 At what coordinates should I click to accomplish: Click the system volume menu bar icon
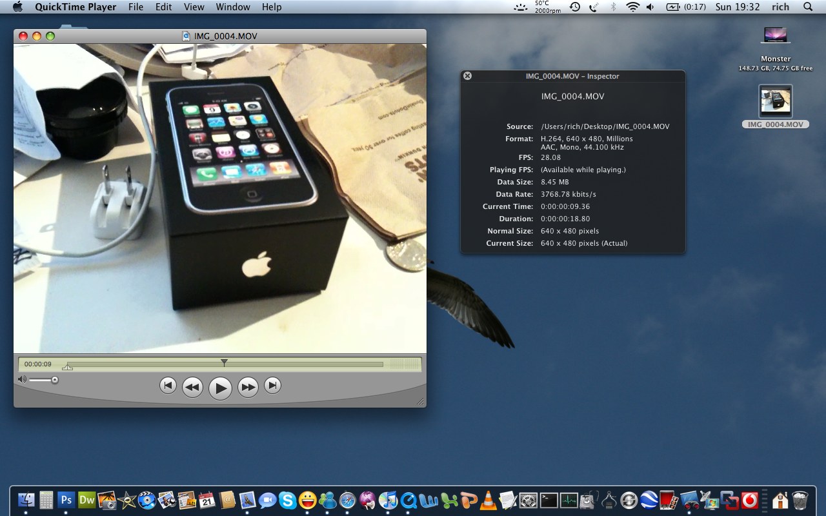(x=650, y=7)
